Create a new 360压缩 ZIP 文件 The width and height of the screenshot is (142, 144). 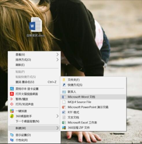click(93, 128)
